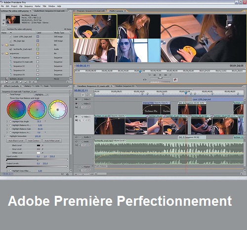This screenshot has width=247, height=230.
Task: Click music track display style icon
Action: tap(77, 145)
